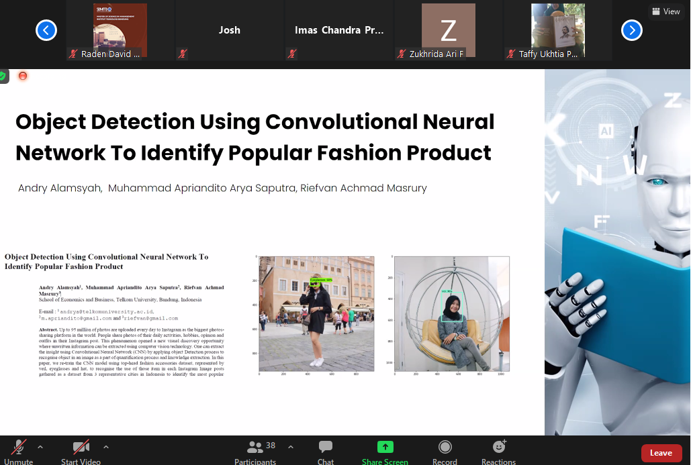Click the green Share Screen icon
Image resolution: width=691 pixels, height=465 pixels.
[x=385, y=447]
